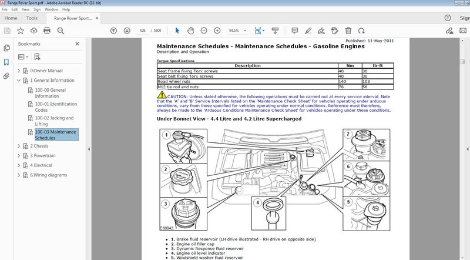Screen dimensions: 470x260
Task: Rotate the page with the rotate icon
Action: [x=361, y=31]
